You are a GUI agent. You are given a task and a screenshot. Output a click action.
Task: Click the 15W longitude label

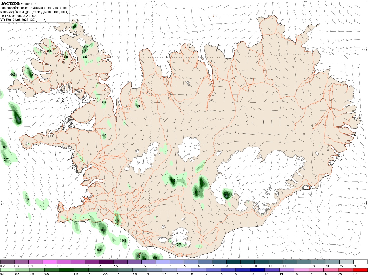click(304, 1)
